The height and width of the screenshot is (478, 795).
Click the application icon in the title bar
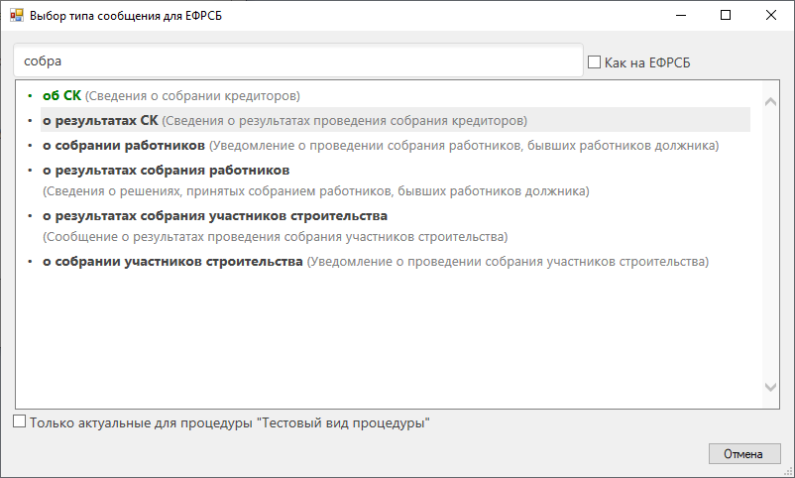[x=16, y=16]
